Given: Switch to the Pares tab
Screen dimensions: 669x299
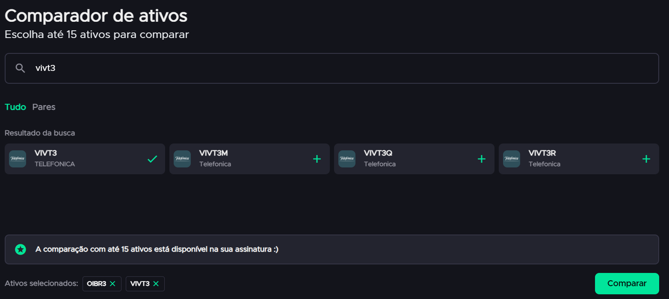Looking at the screenshot, I should (x=44, y=107).
